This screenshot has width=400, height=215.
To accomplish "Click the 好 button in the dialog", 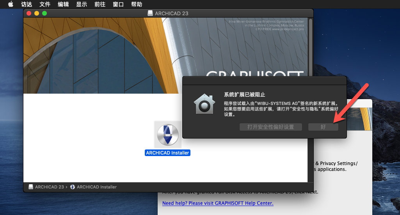I will click(323, 127).
